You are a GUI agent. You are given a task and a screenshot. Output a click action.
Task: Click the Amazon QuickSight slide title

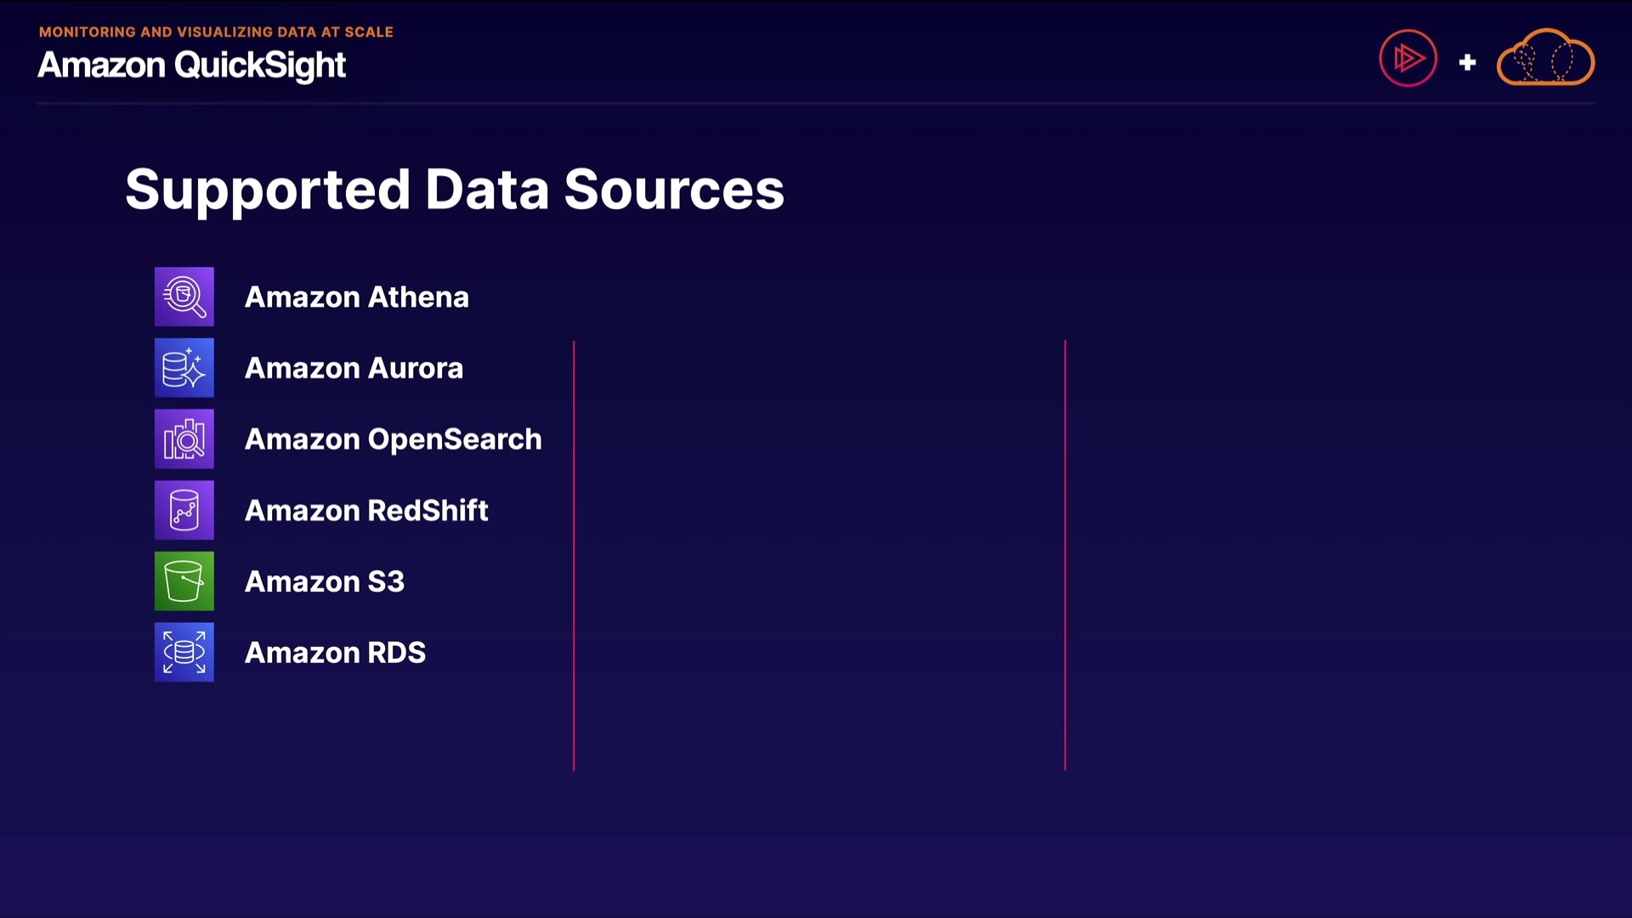(x=191, y=65)
